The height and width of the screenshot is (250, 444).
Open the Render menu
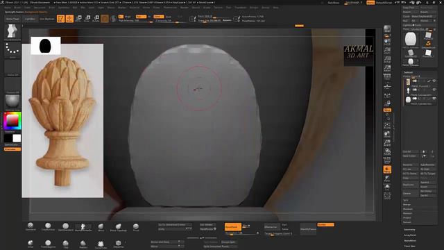[184, 8]
